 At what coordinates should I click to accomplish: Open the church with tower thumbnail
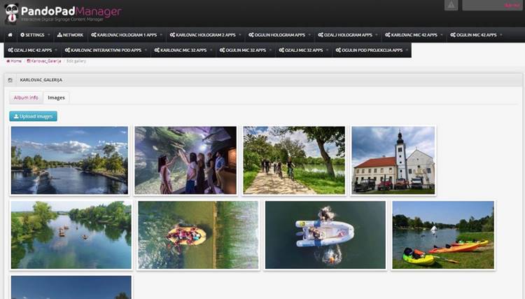coord(393,160)
